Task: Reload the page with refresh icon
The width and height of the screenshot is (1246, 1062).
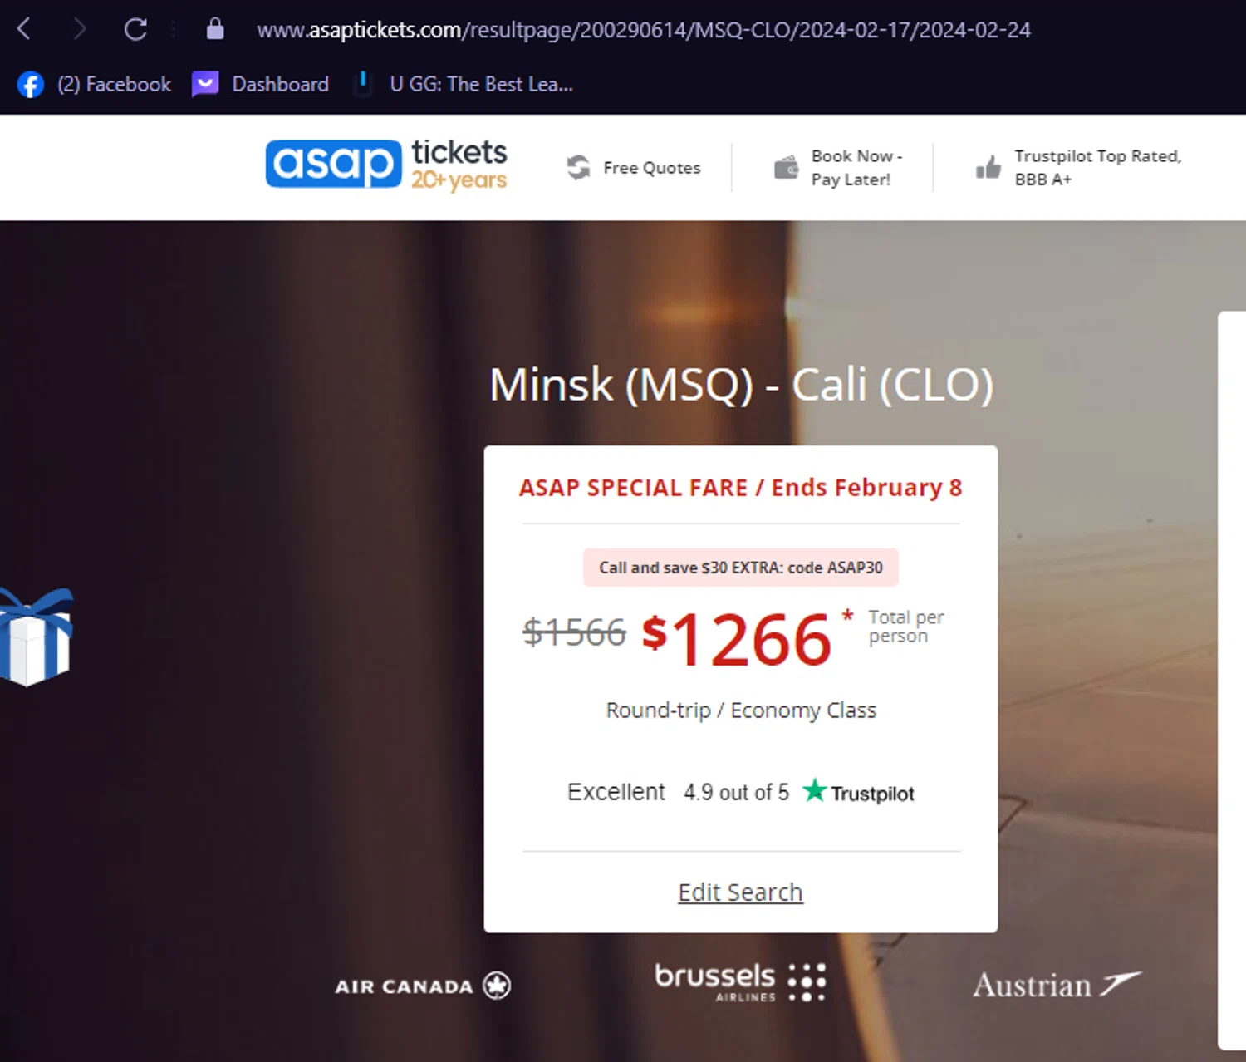Action: coord(135,30)
